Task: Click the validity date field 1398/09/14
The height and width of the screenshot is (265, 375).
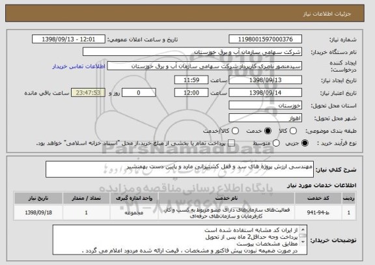Action: [x=265, y=92]
